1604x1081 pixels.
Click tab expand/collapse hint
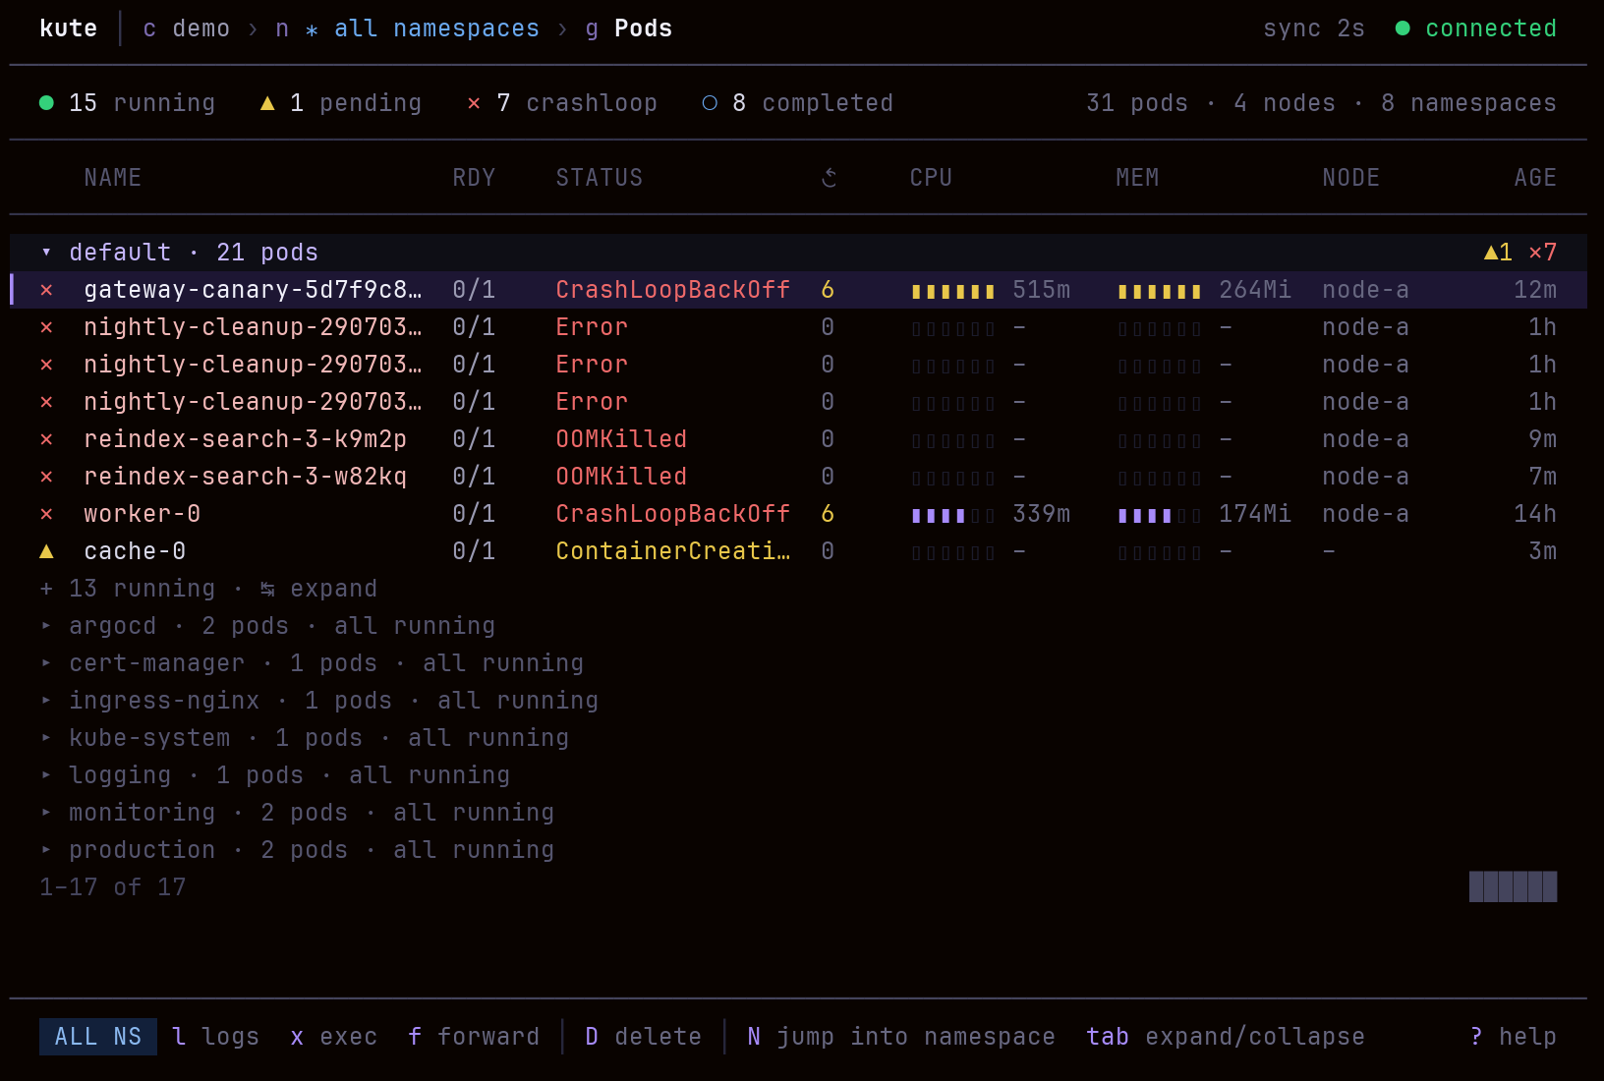pos(1226,1037)
